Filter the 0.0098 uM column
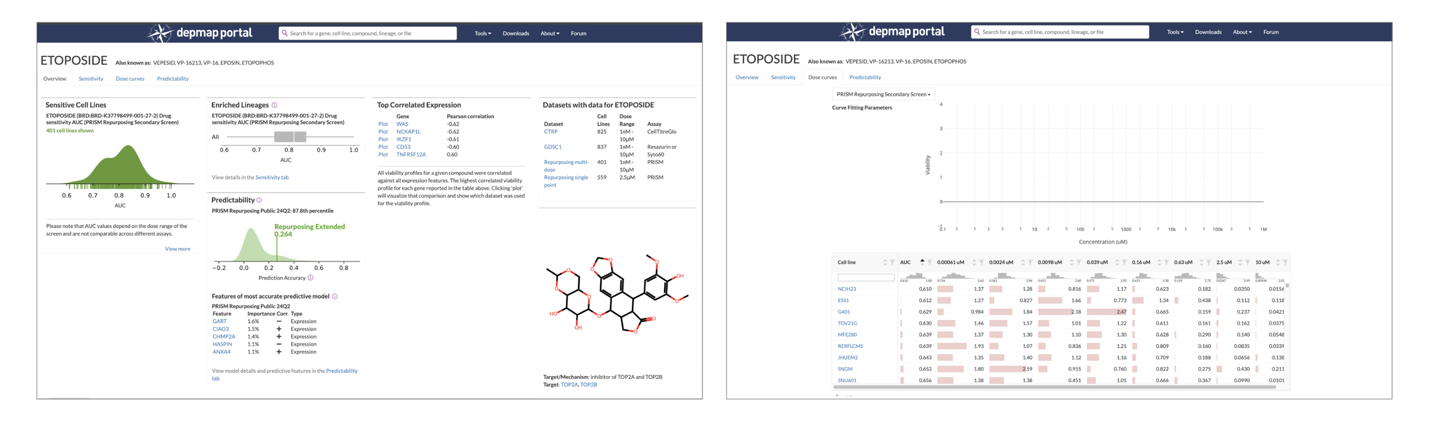This screenshot has height=422, width=1436. pyautogui.click(x=1079, y=263)
